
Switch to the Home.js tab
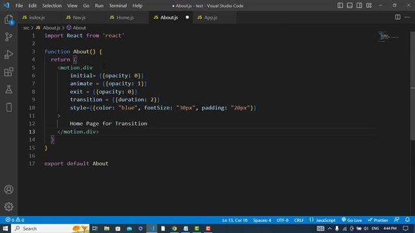pos(127,17)
